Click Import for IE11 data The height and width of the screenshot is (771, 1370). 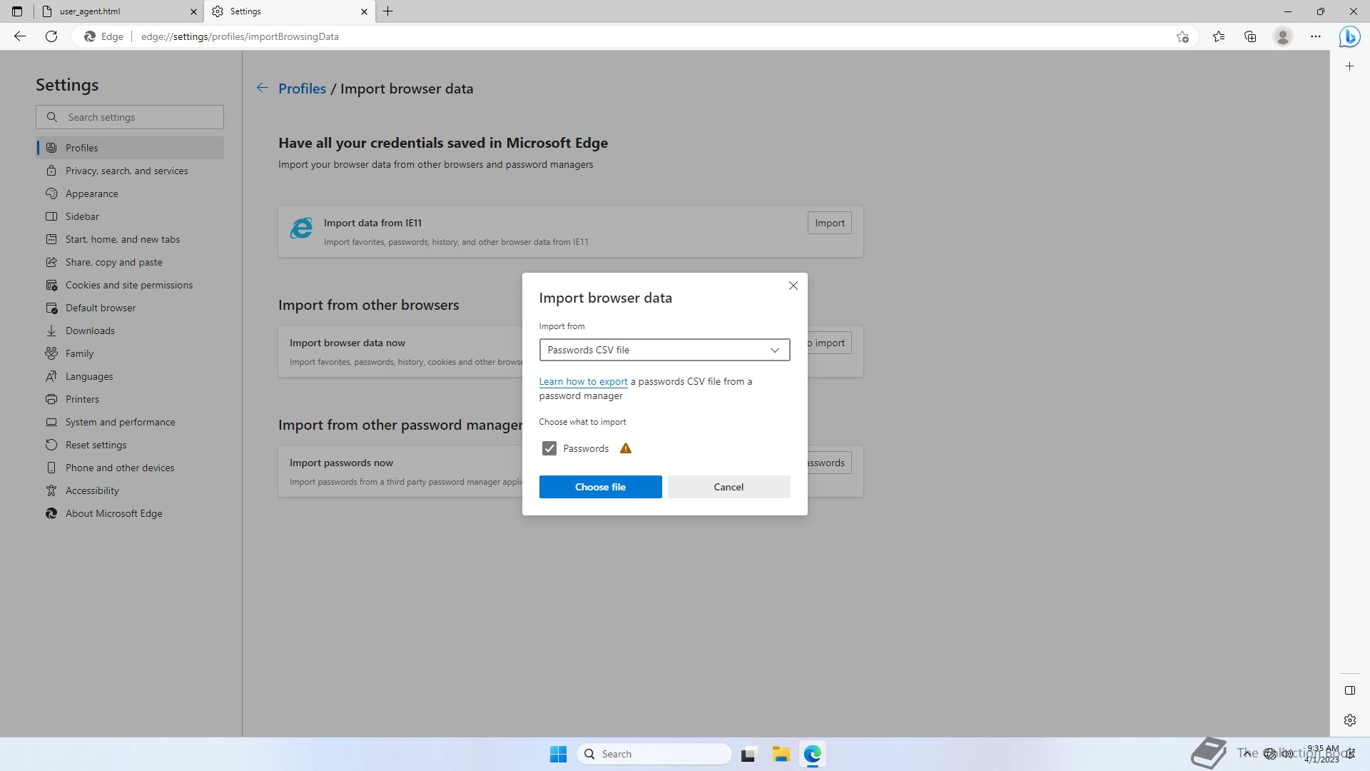click(x=829, y=223)
